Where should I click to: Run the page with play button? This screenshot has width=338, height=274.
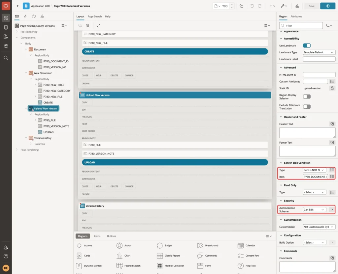328,6
